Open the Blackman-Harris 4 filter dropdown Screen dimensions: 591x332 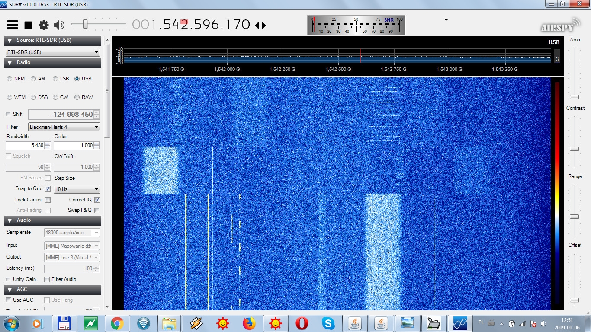(x=64, y=127)
